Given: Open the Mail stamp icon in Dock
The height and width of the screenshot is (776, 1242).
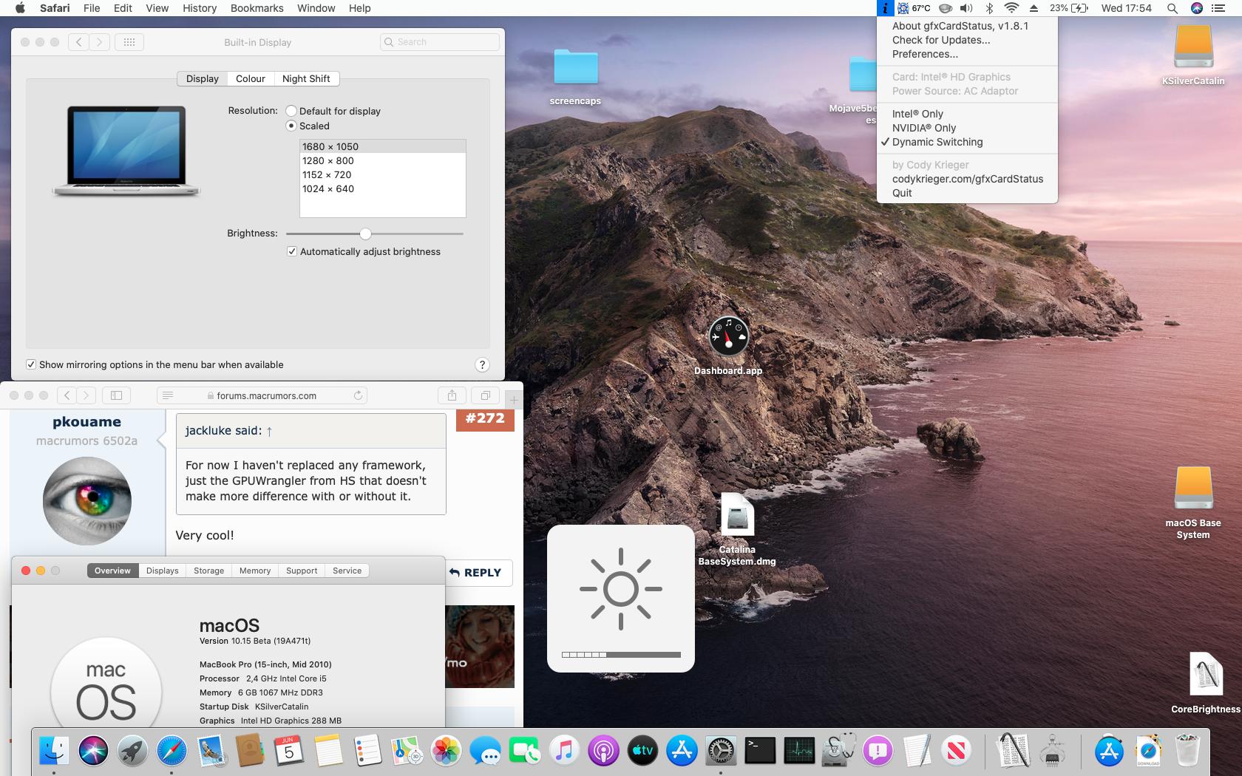Looking at the screenshot, I should 211,751.
